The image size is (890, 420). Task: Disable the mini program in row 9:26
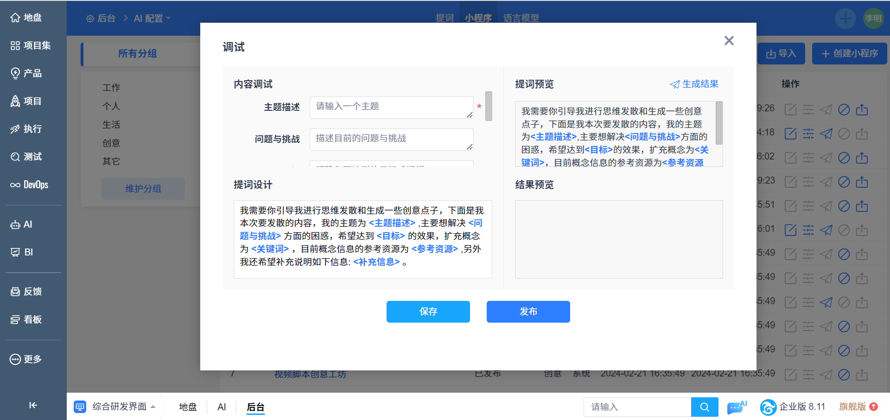pyautogui.click(x=844, y=109)
